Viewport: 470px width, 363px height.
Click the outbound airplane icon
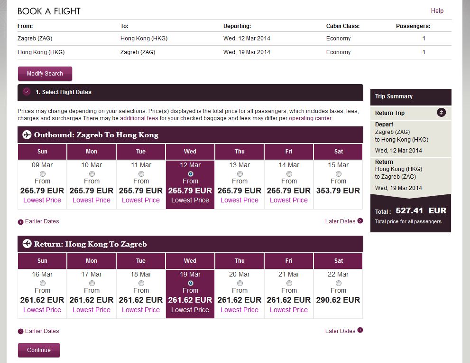tap(27, 135)
